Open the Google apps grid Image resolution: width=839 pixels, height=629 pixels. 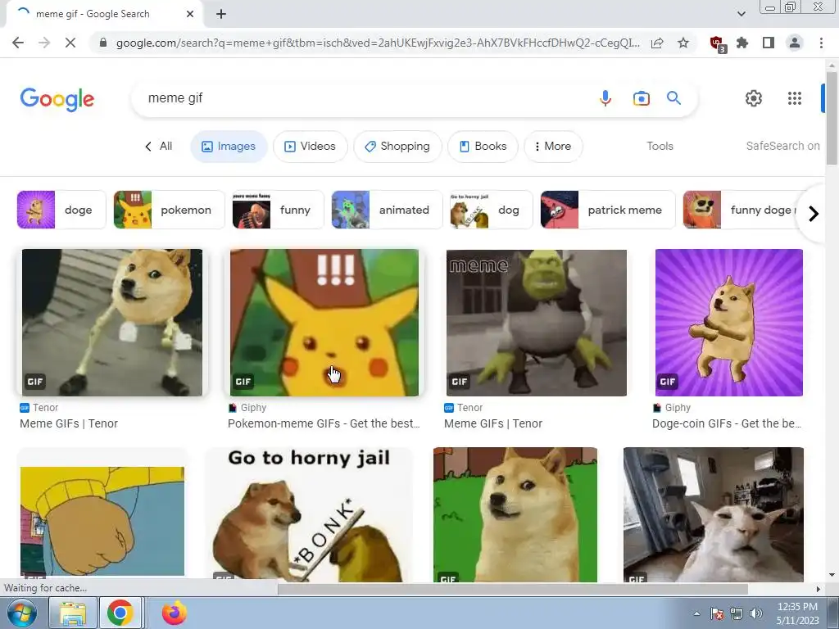(x=795, y=98)
